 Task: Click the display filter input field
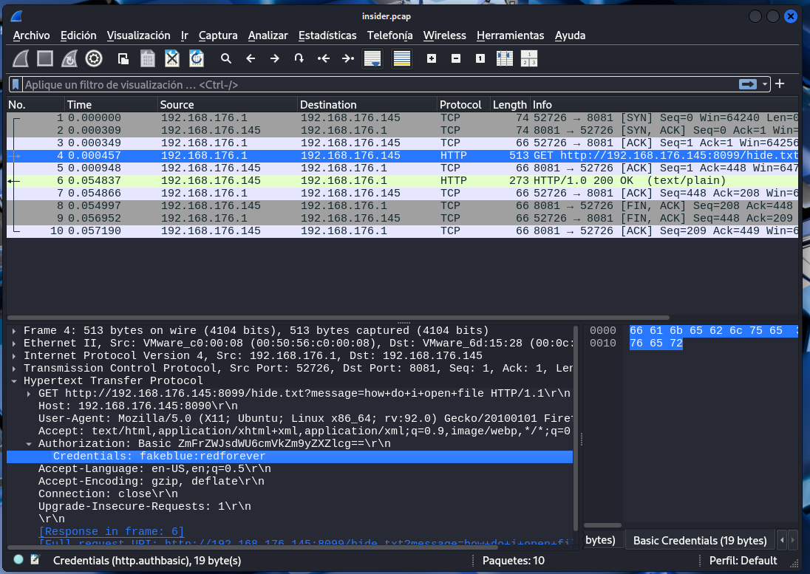click(380, 84)
